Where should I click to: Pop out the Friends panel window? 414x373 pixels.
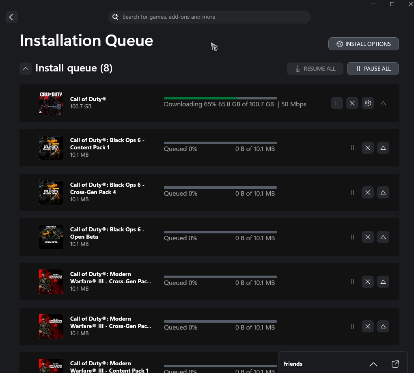coord(395,364)
